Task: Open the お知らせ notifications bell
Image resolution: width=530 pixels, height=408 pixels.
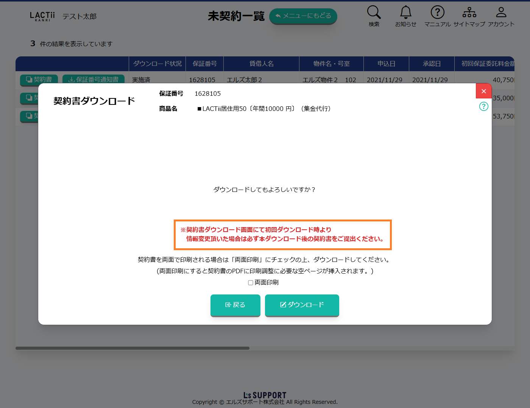Action: tap(405, 12)
